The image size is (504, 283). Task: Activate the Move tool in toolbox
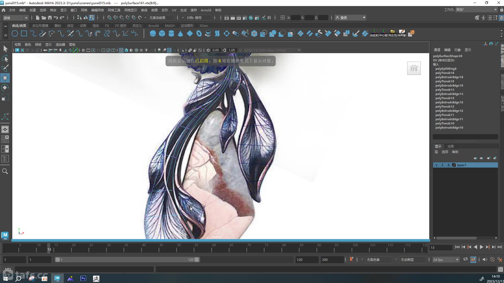(5, 78)
